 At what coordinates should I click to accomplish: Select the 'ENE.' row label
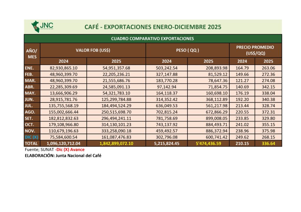point(29,68)
